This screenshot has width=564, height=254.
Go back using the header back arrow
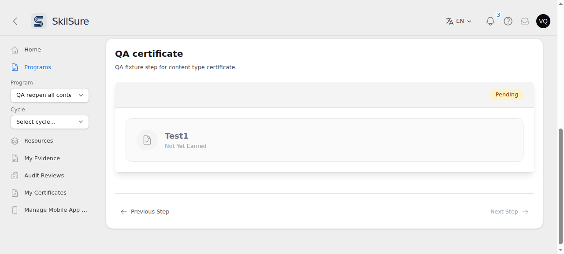click(x=15, y=21)
